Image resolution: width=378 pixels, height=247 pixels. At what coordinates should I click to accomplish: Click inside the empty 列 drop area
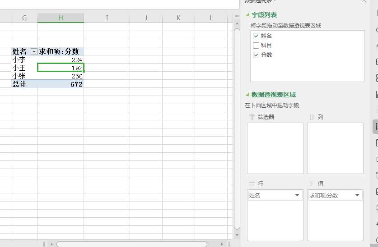pyautogui.click(x=335, y=148)
